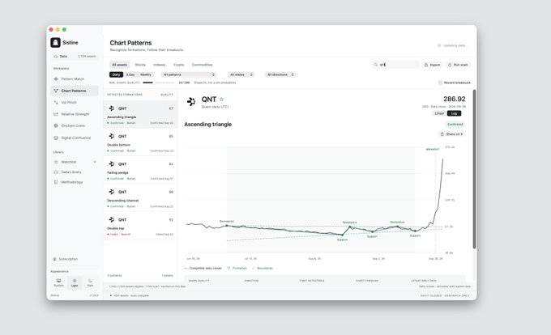Select the 3 Day timeframe
Screen dimensions: 551x335
click(130, 74)
